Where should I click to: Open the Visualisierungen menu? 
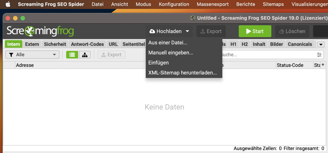(310, 4)
